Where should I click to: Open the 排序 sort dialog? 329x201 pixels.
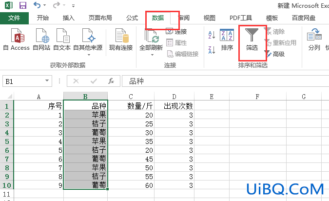227,40
